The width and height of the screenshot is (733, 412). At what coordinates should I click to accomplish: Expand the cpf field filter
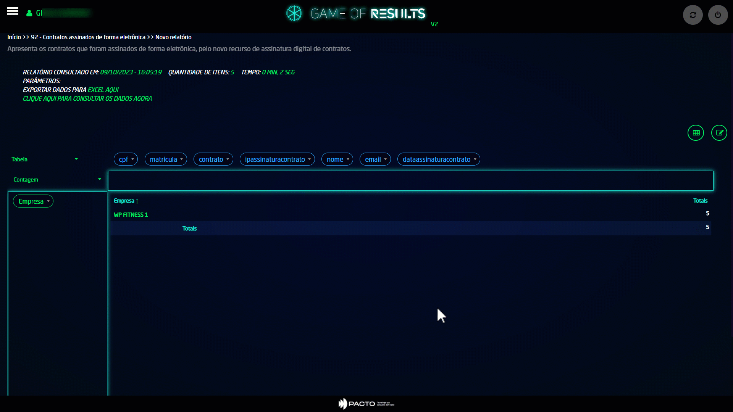[x=132, y=159]
